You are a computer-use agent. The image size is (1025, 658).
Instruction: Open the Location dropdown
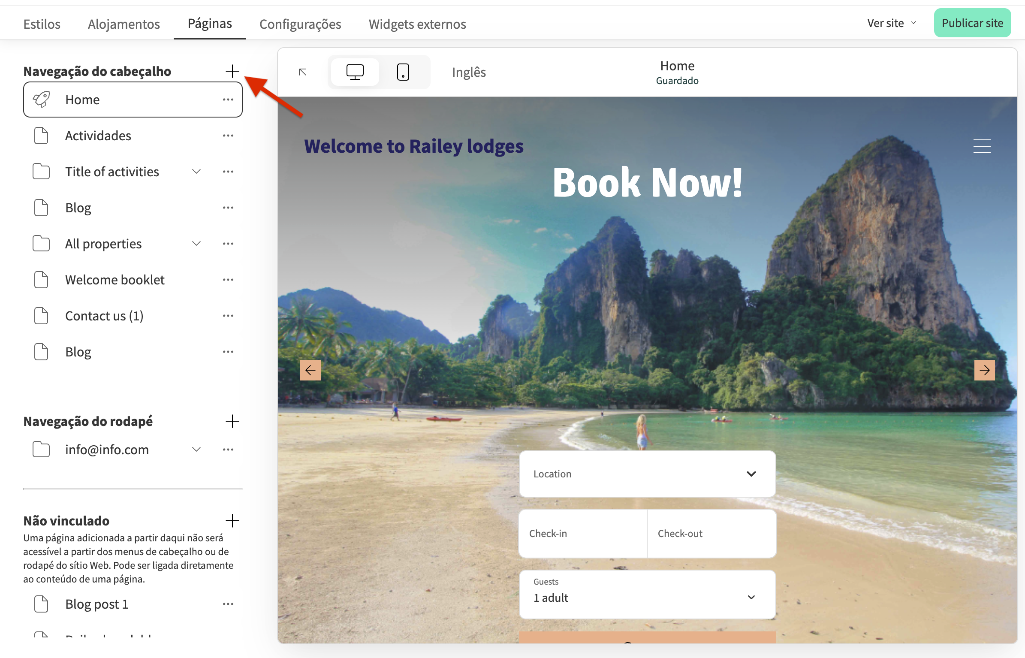[x=647, y=474]
